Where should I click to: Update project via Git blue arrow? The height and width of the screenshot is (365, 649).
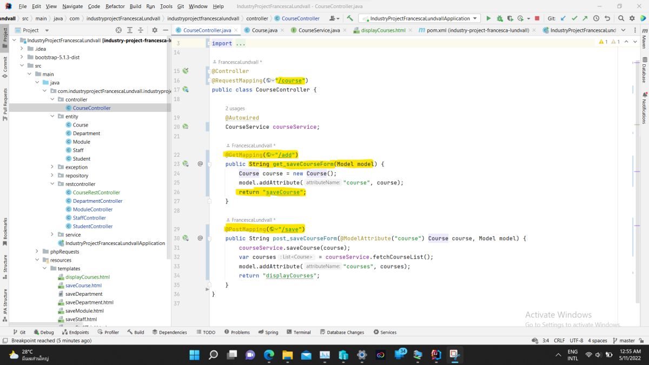tap(564, 18)
